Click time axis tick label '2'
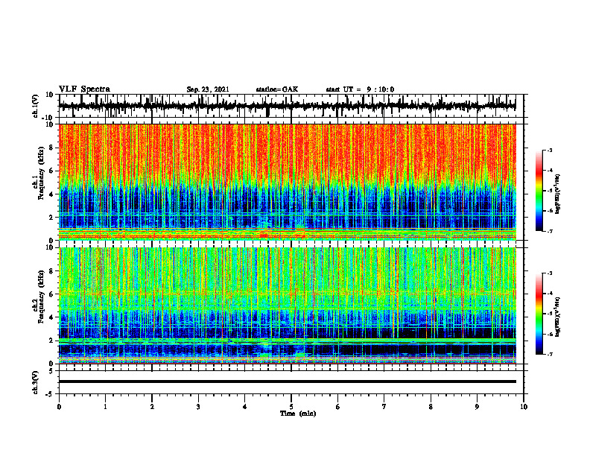 (x=152, y=407)
